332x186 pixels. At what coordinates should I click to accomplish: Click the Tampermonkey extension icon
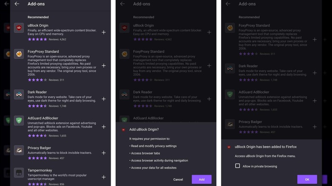click(x=19, y=173)
